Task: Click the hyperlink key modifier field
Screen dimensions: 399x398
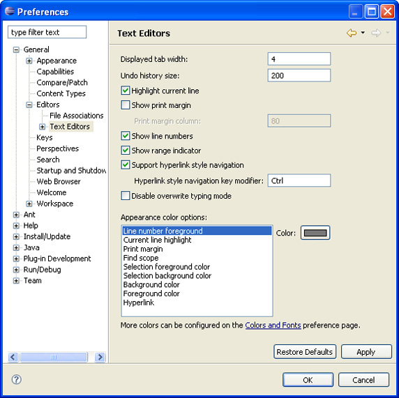Action: [x=299, y=181]
